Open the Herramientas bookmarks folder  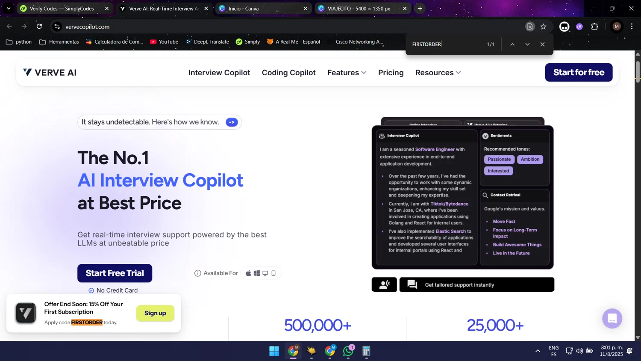[59, 41]
